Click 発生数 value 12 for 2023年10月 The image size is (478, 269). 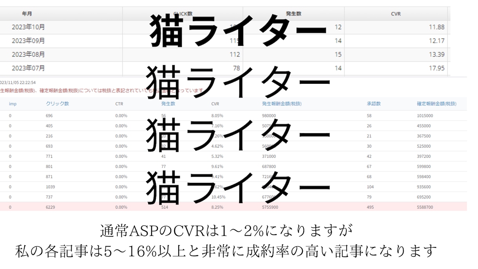pyautogui.click(x=338, y=27)
